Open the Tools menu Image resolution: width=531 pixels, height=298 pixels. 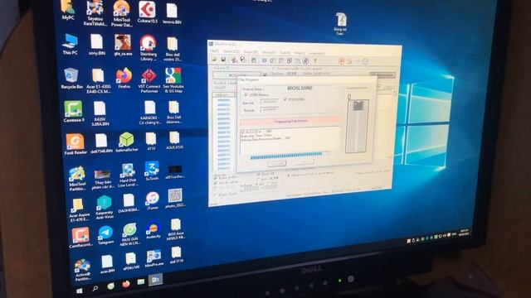285,52
